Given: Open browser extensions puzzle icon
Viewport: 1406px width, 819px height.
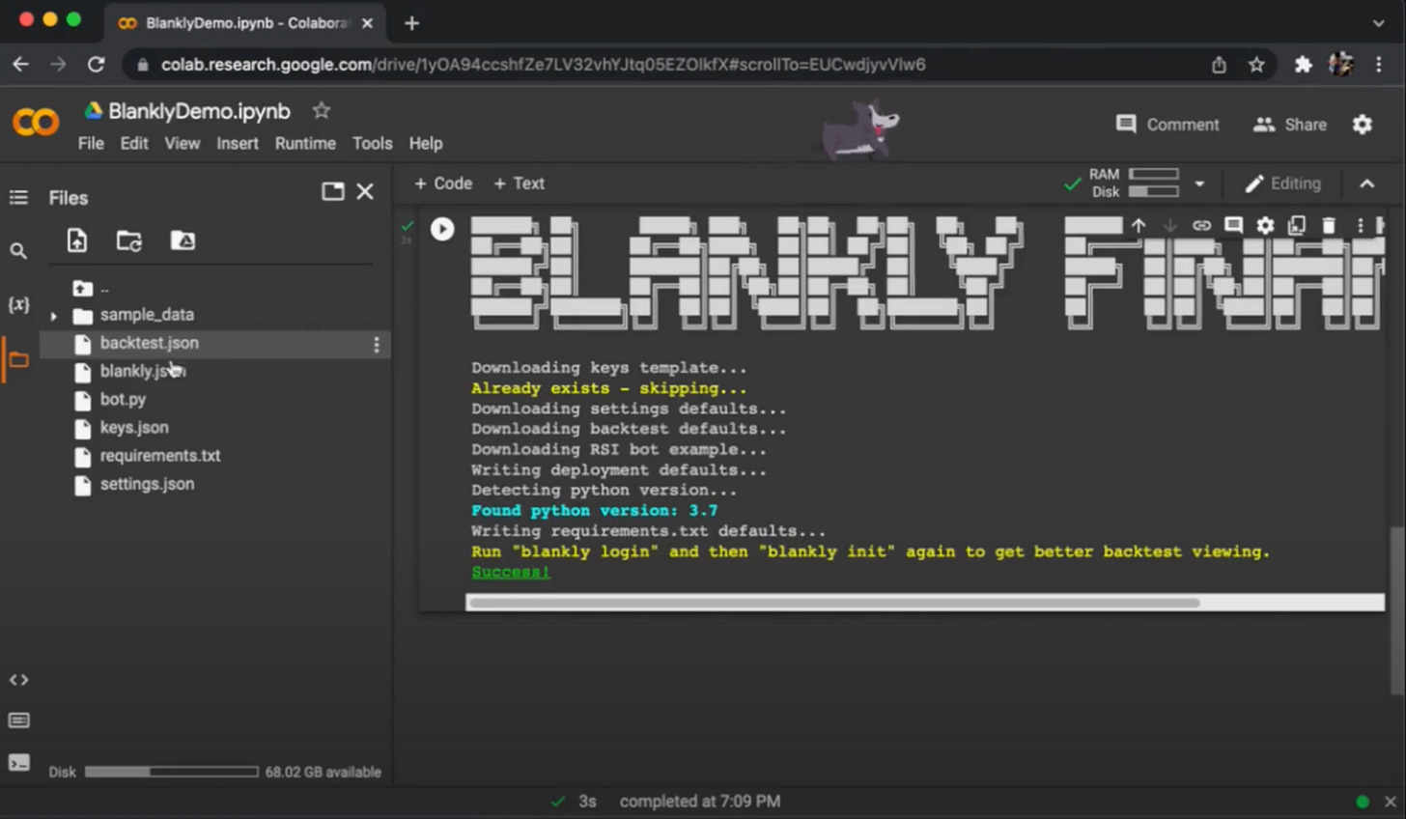Looking at the screenshot, I should [1303, 65].
